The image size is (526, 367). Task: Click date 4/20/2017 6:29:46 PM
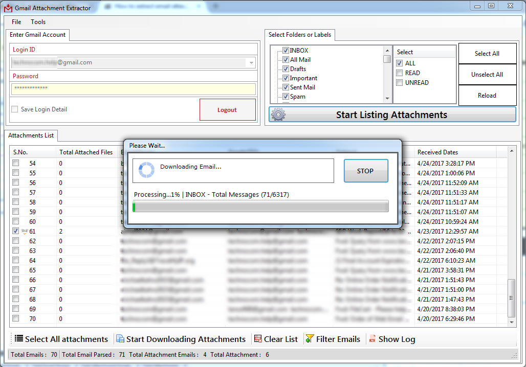(x=446, y=319)
